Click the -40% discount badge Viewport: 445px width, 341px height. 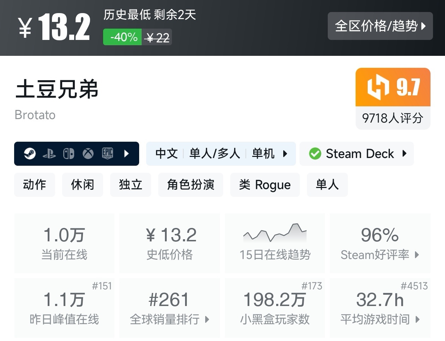[x=123, y=37]
